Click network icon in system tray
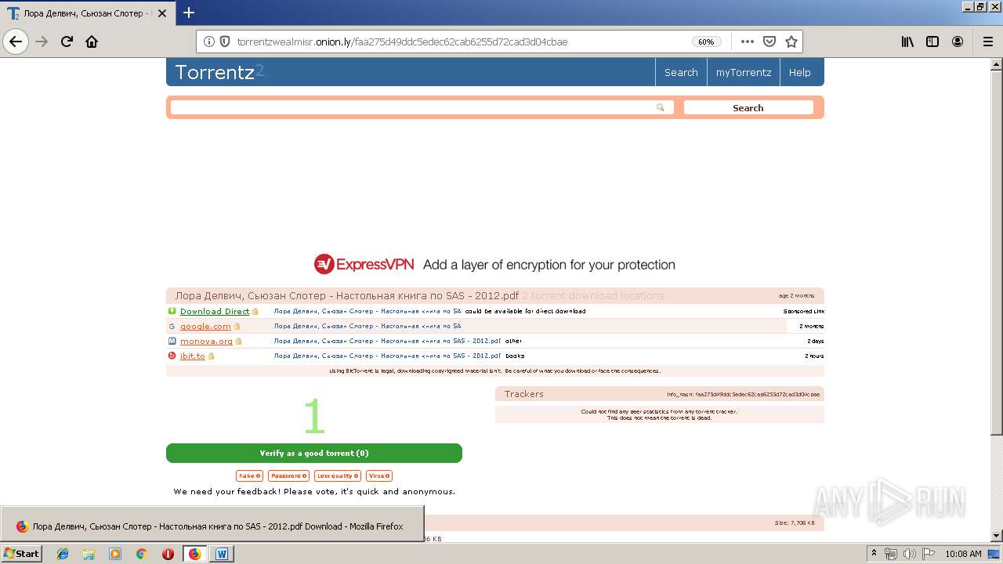 tap(891, 554)
